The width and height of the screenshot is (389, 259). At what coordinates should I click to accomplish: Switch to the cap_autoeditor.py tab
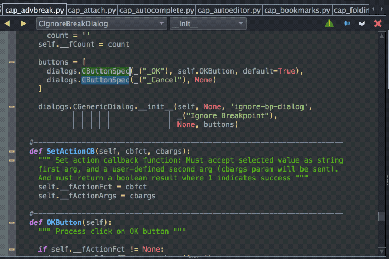coord(229,10)
